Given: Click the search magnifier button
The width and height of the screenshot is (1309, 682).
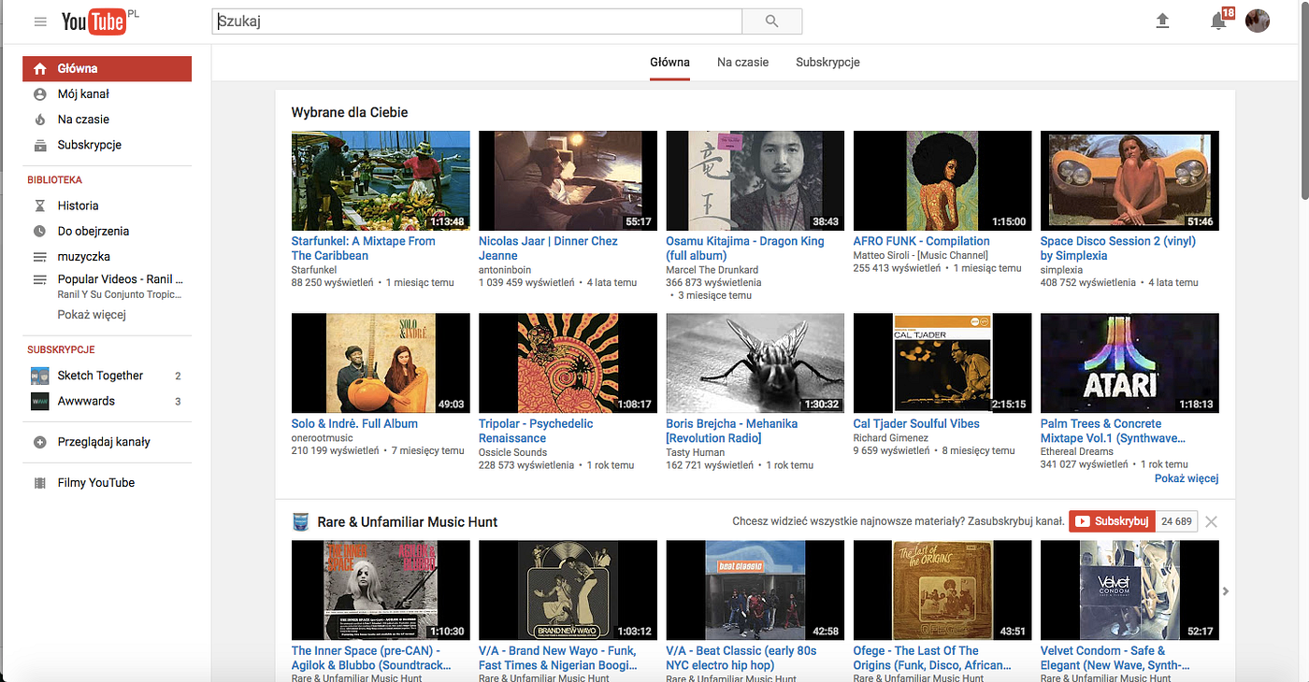Looking at the screenshot, I should (x=771, y=21).
